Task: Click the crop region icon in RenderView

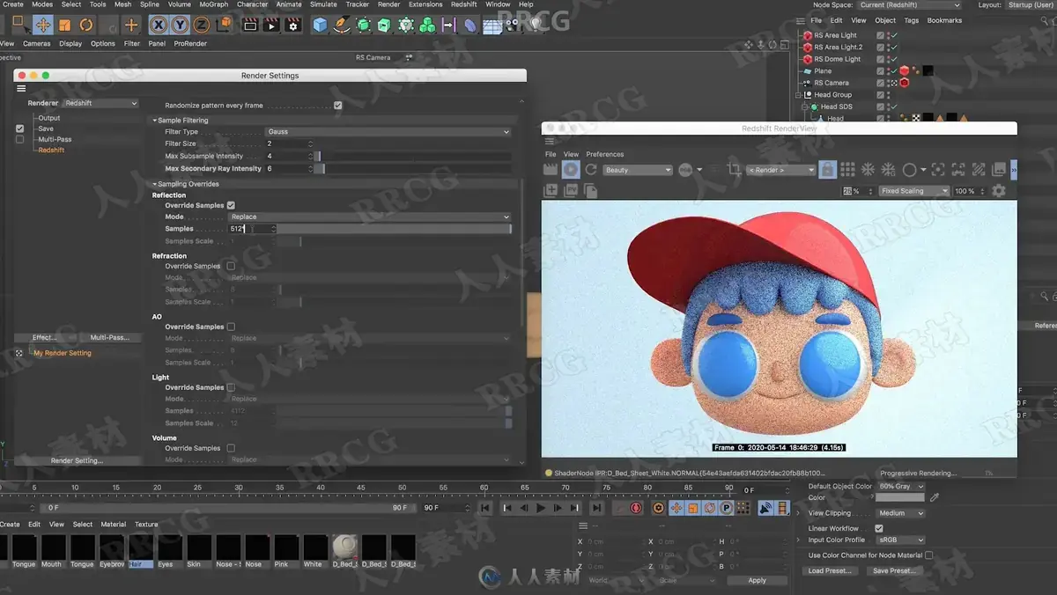Action: coord(734,169)
